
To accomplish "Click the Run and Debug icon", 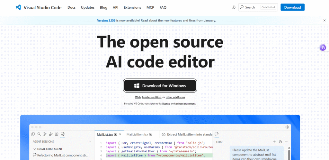I will (50, 134).
